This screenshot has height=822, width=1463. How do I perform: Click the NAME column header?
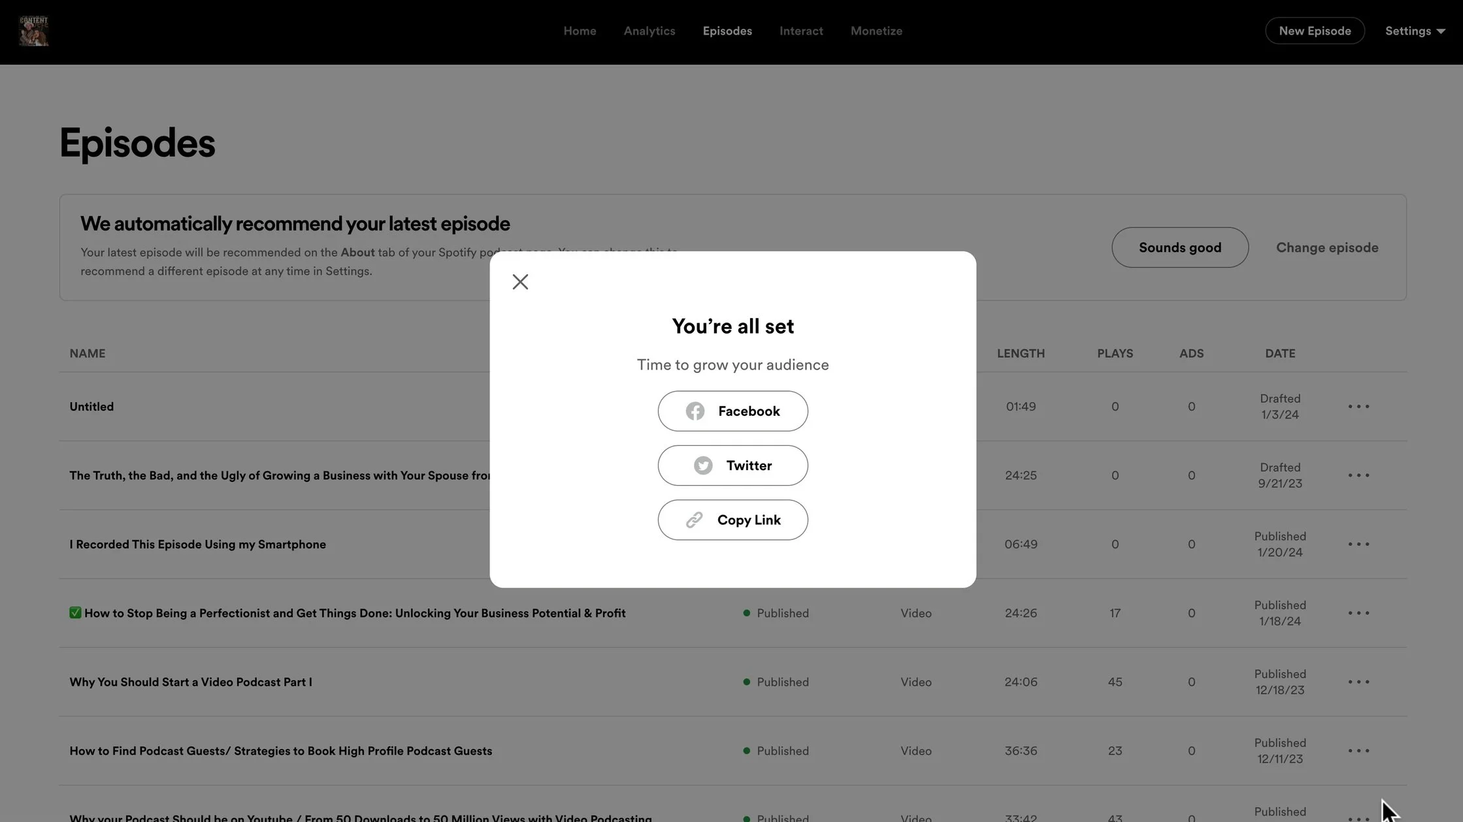[x=88, y=353]
